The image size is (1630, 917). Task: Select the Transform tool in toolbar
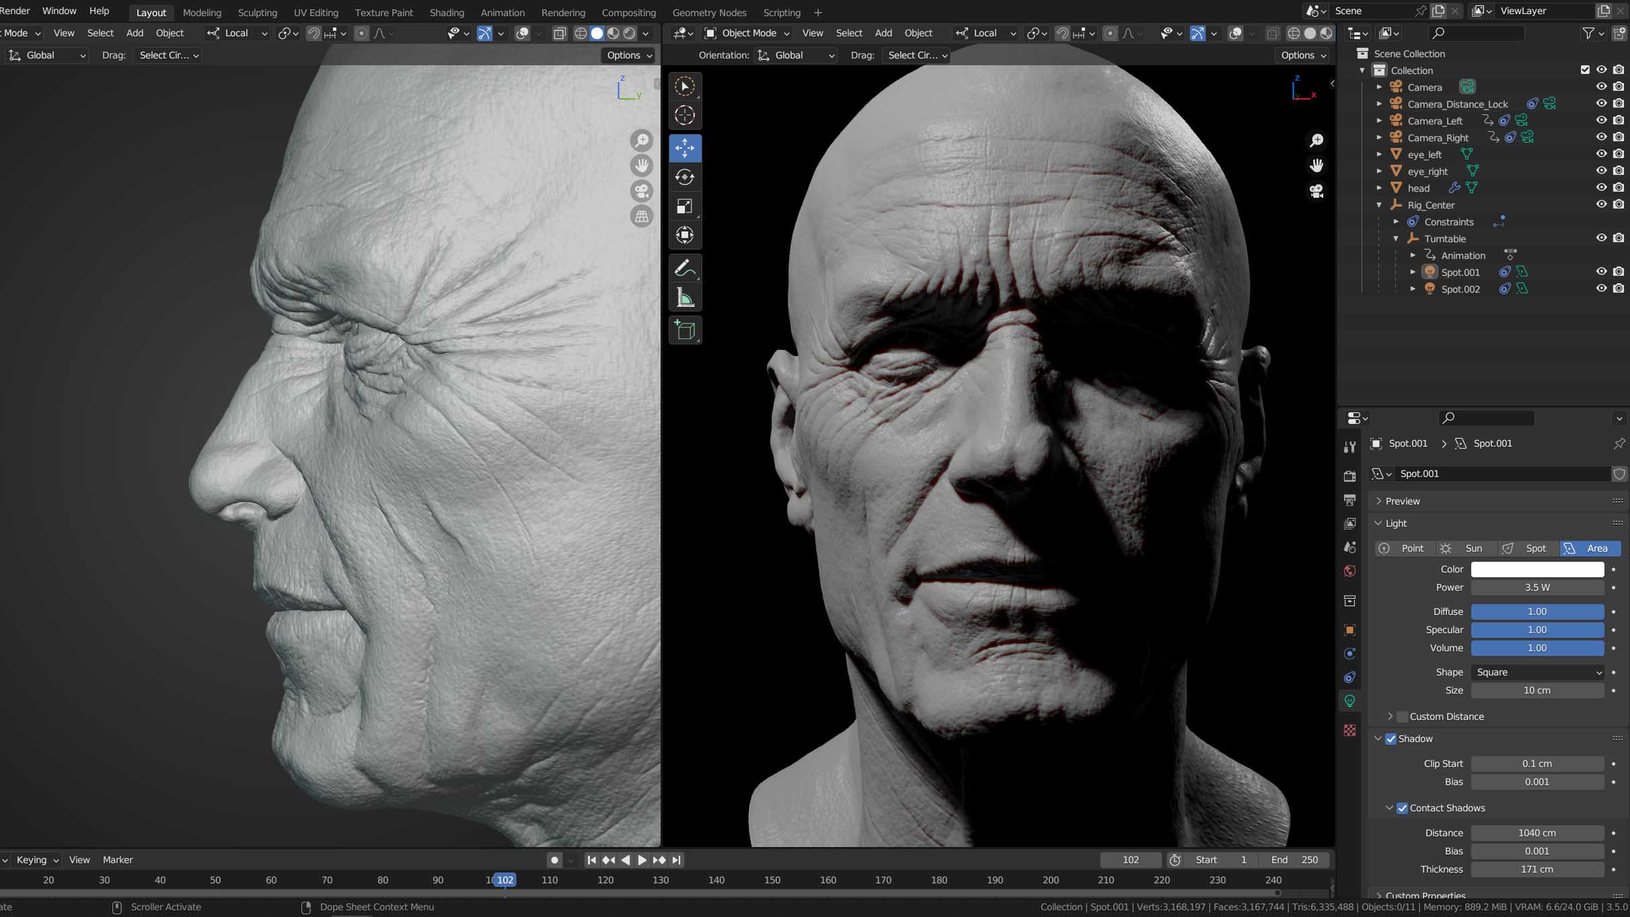click(685, 235)
